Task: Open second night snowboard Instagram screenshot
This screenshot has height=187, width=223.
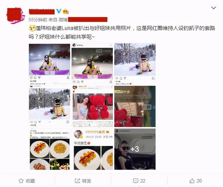Action: click(92, 64)
